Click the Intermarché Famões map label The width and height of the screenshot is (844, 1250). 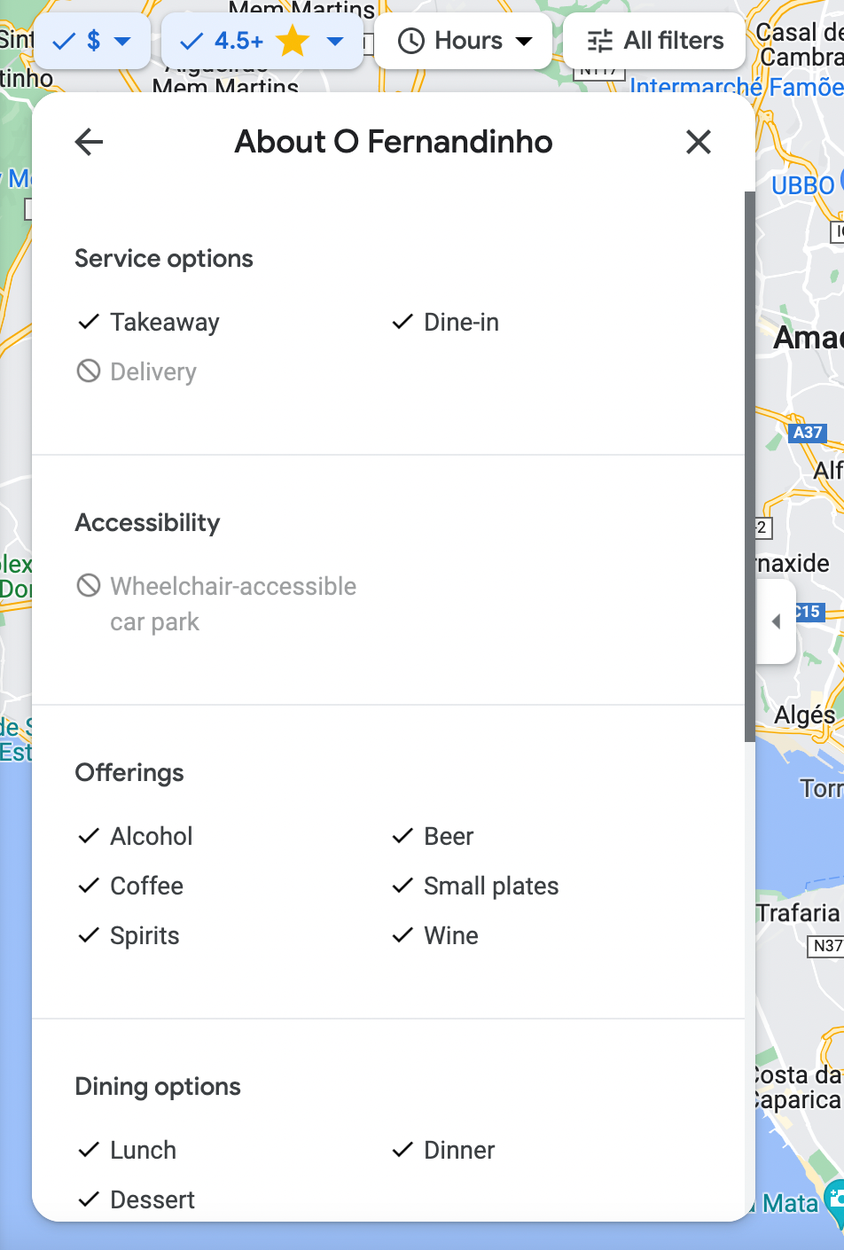pyautogui.click(x=736, y=87)
